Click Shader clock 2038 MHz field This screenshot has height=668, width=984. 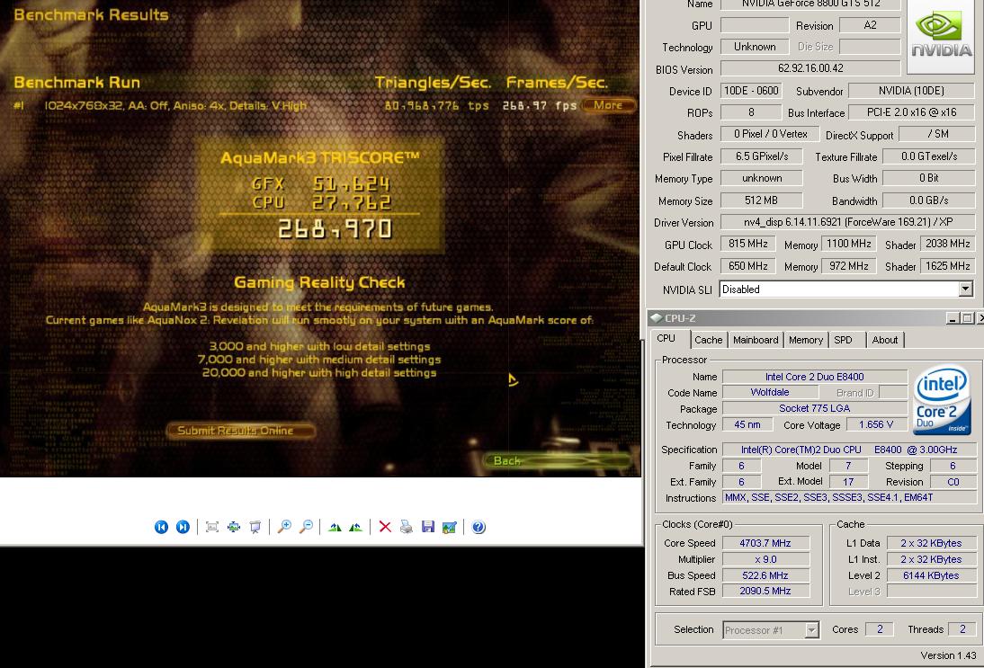tap(948, 244)
